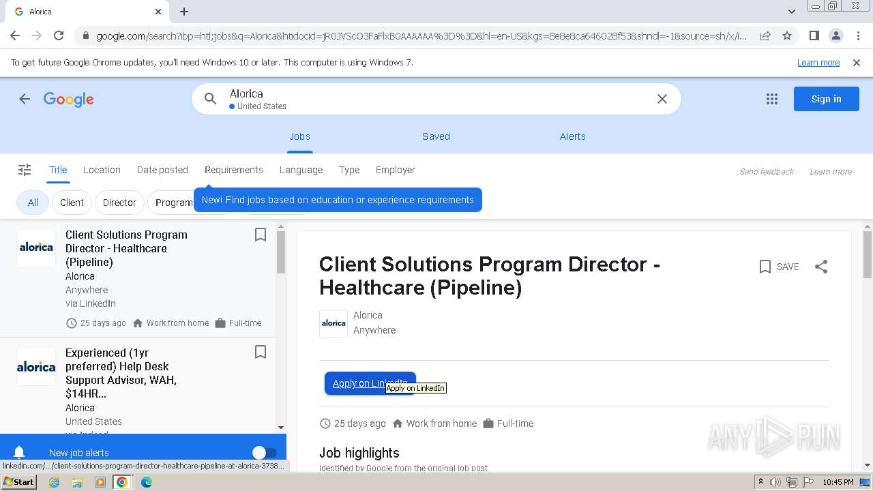Open Windows Start menu
The height and width of the screenshot is (491, 873).
tap(19, 482)
